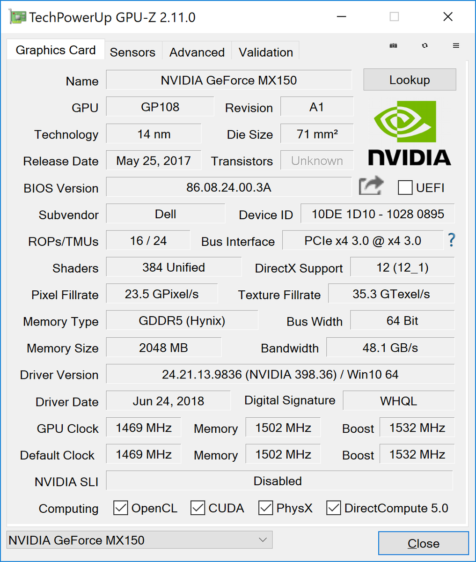The width and height of the screenshot is (476, 562).
Task: Click the Driver Version text field
Action: (280, 374)
